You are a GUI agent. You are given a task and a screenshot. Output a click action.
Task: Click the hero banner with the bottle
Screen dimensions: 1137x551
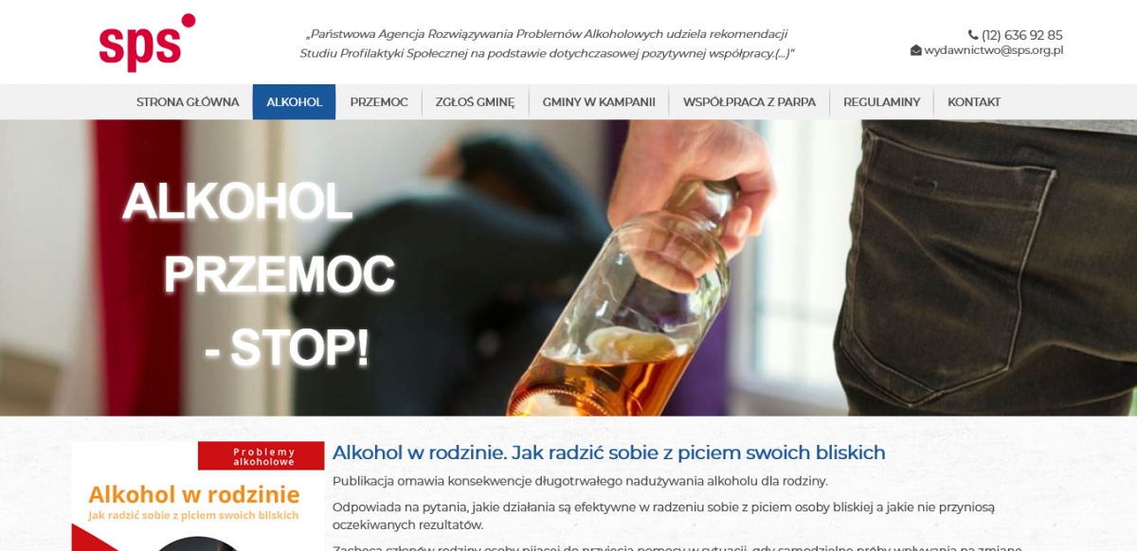coord(568,268)
